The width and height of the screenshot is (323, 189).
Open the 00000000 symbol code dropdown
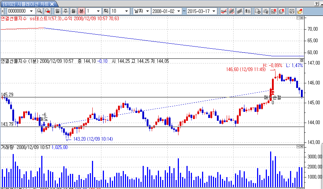point(31,11)
